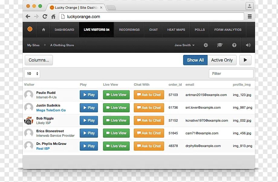Play Justin Sudeikis's session

point(89,108)
